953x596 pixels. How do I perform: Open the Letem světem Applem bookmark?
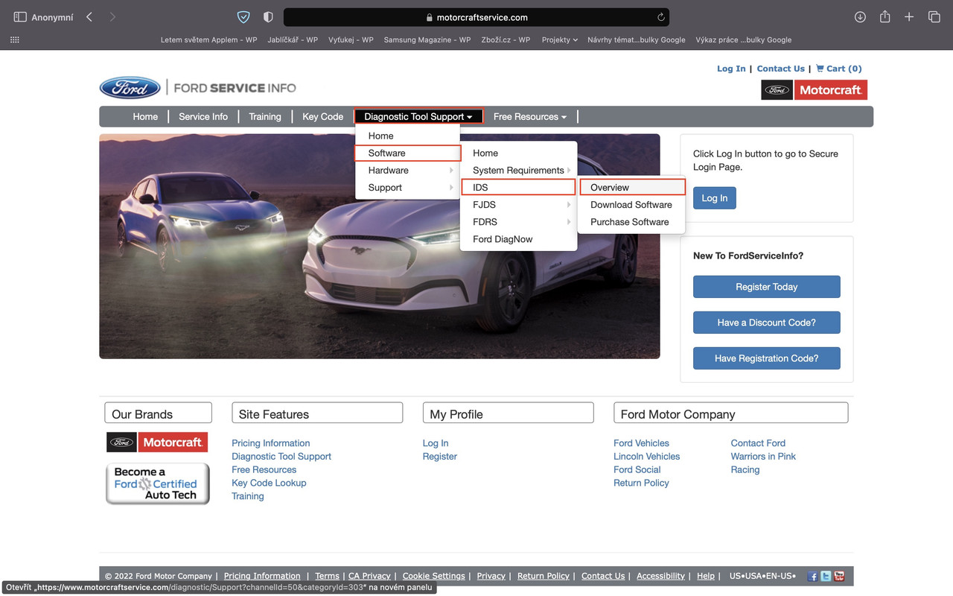(x=209, y=40)
